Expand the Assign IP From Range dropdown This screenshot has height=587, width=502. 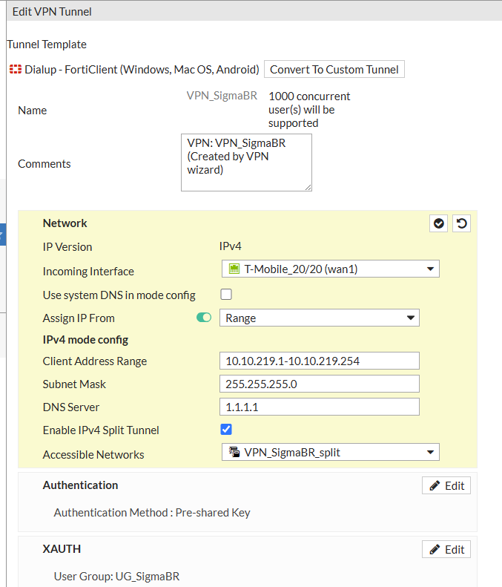click(x=320, y=318)
